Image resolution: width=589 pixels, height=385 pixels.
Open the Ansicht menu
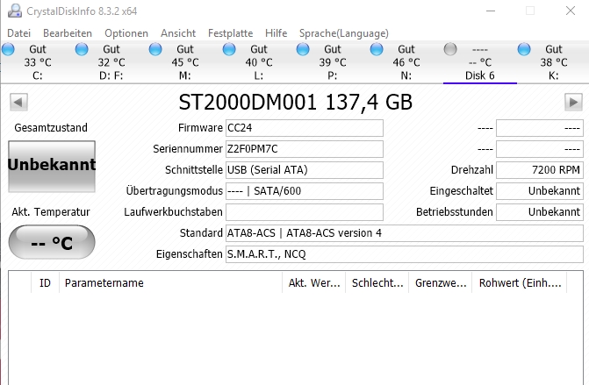pos(178,33)
